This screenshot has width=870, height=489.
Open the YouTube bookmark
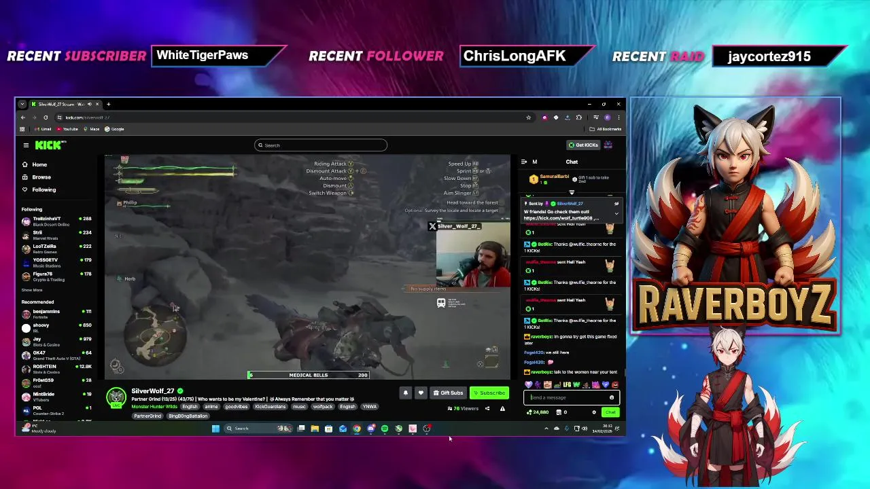pyautogui.click(x=68, y=129)
